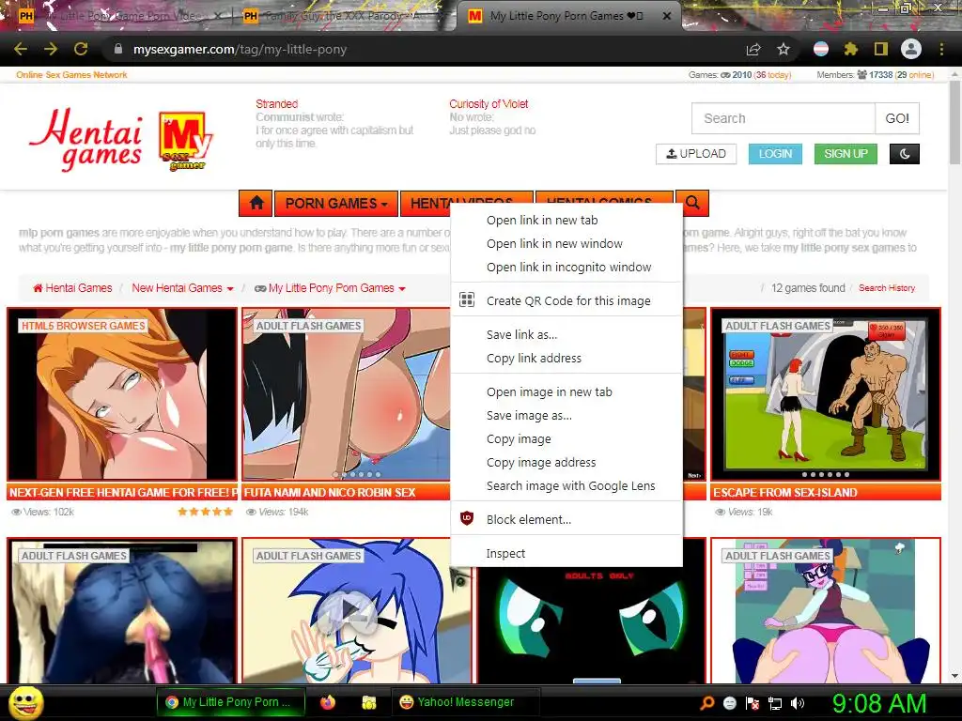Click the 9:08 AM taskbar clock
This screenshot has height=721, width=962.
[x=878, y=704]
